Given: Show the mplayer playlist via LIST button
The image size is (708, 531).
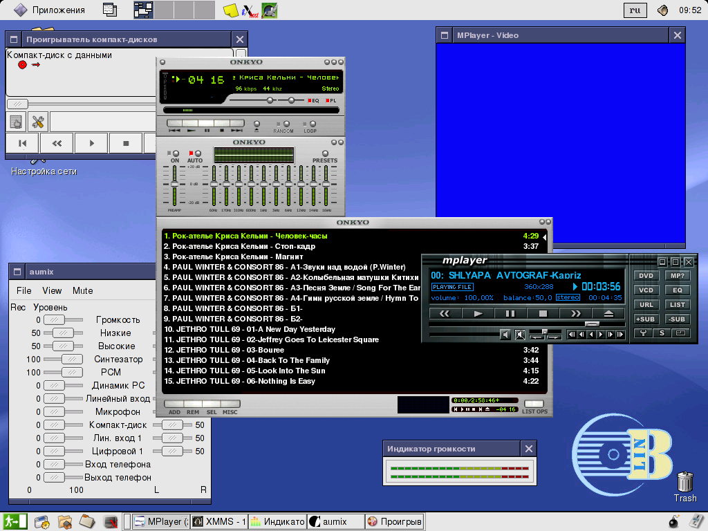Looking at the screenshot, I should point(678,305).
